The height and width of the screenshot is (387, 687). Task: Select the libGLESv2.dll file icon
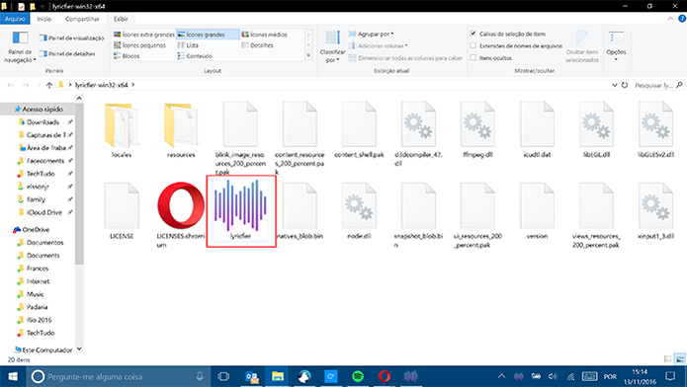(x=655, y=124)
